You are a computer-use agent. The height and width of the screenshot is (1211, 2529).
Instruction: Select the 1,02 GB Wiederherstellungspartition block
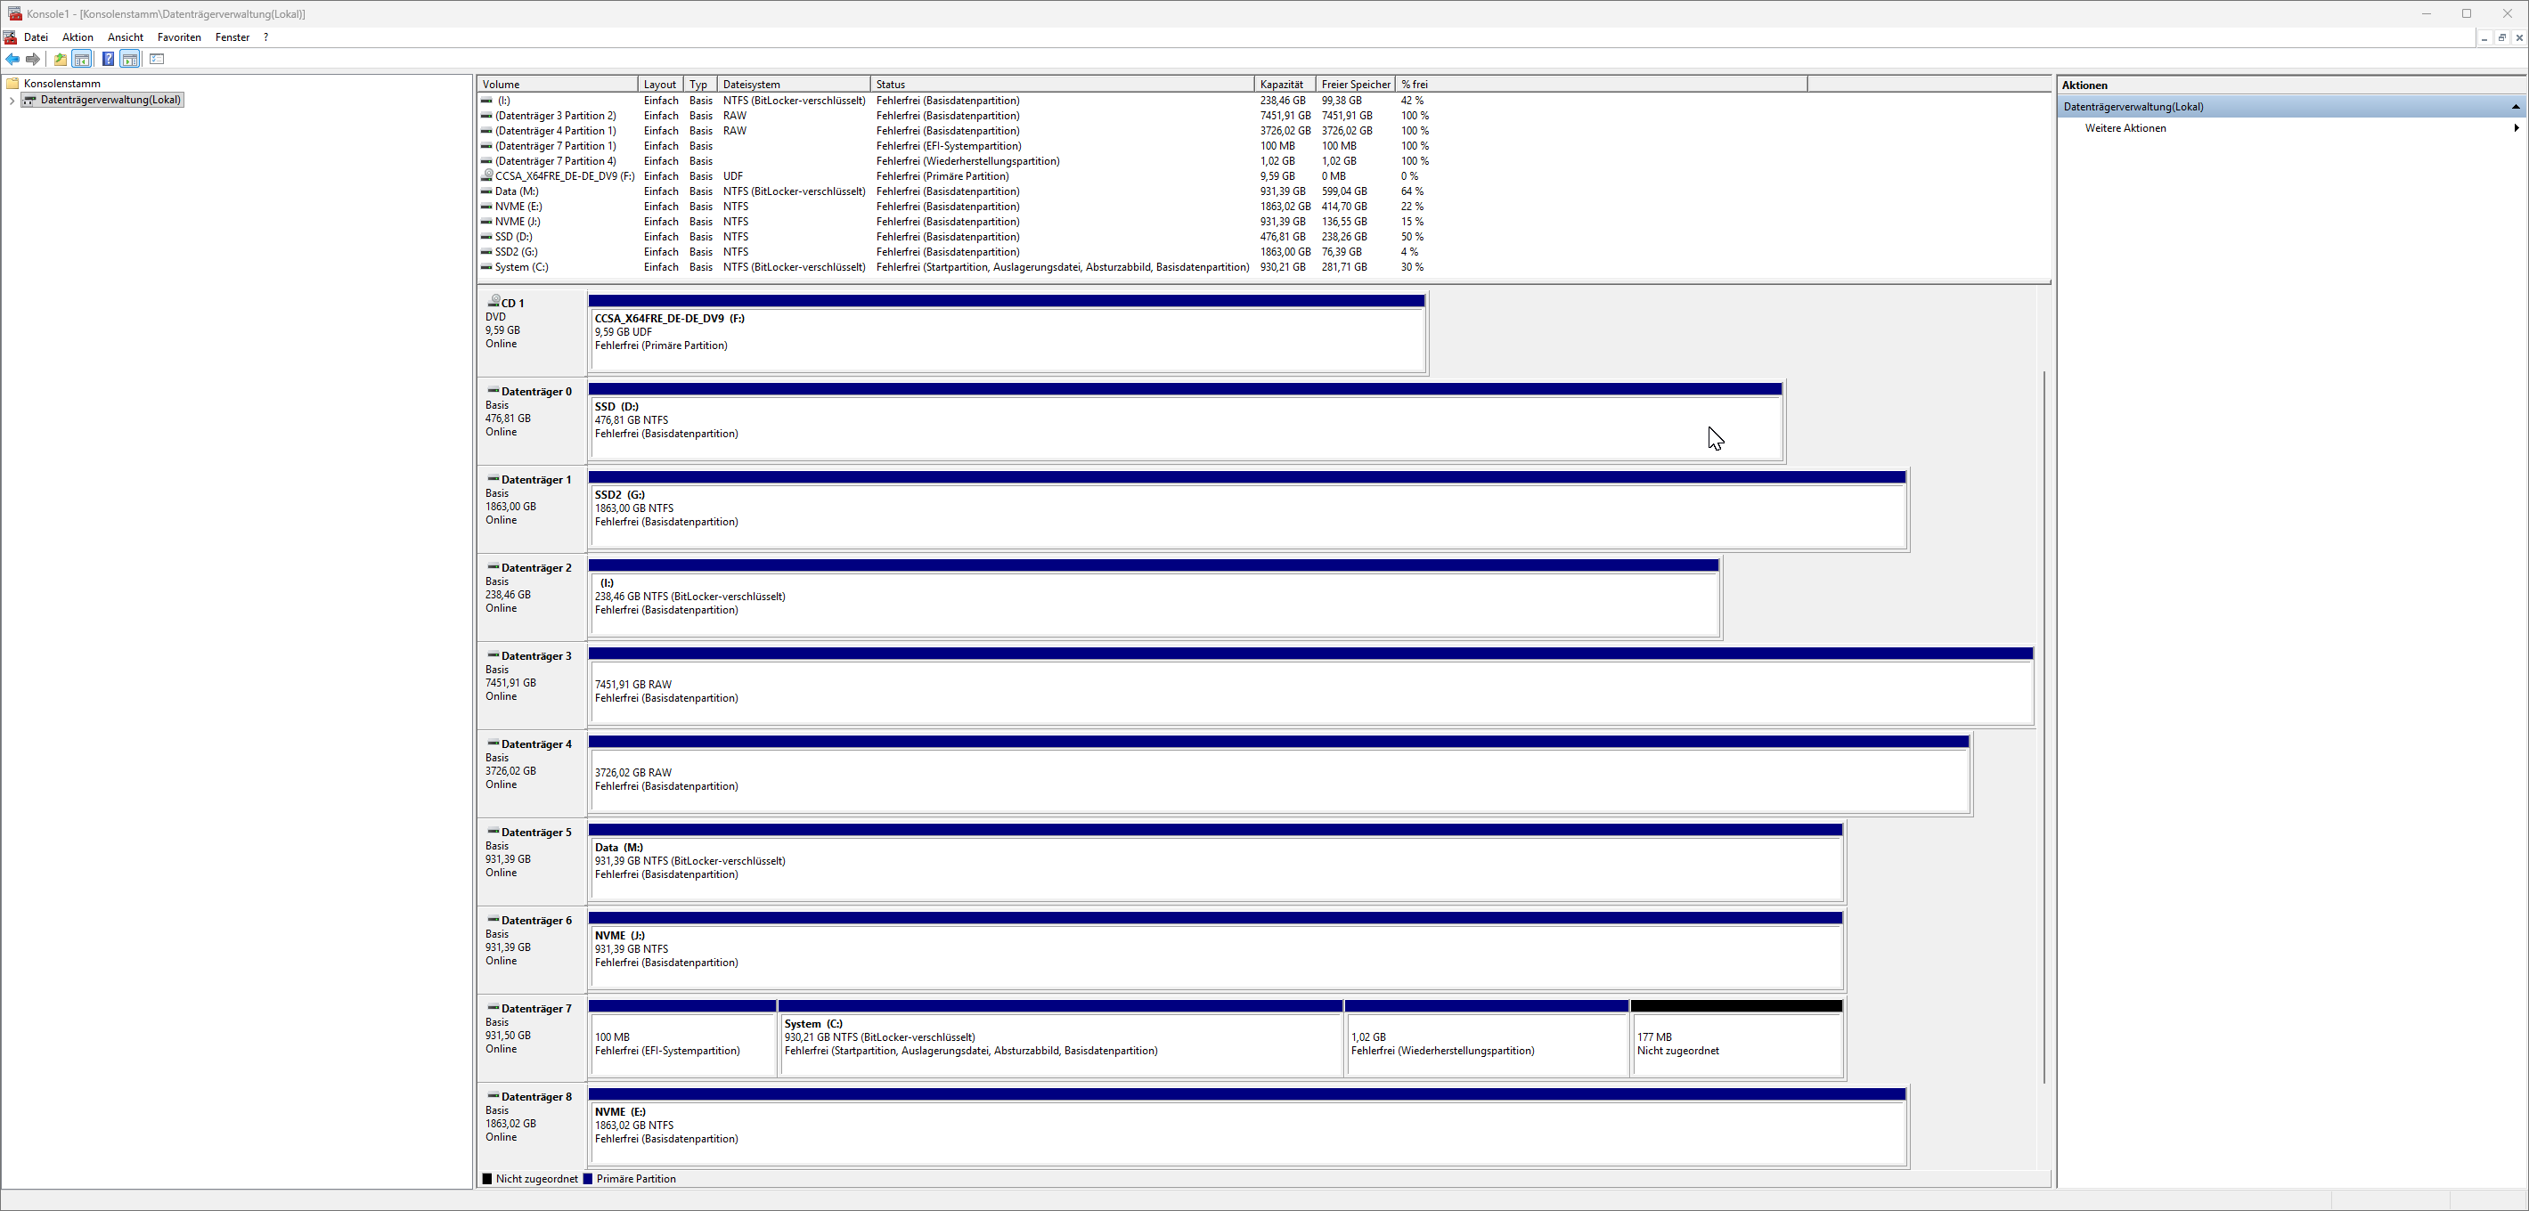[1487, 1038]
